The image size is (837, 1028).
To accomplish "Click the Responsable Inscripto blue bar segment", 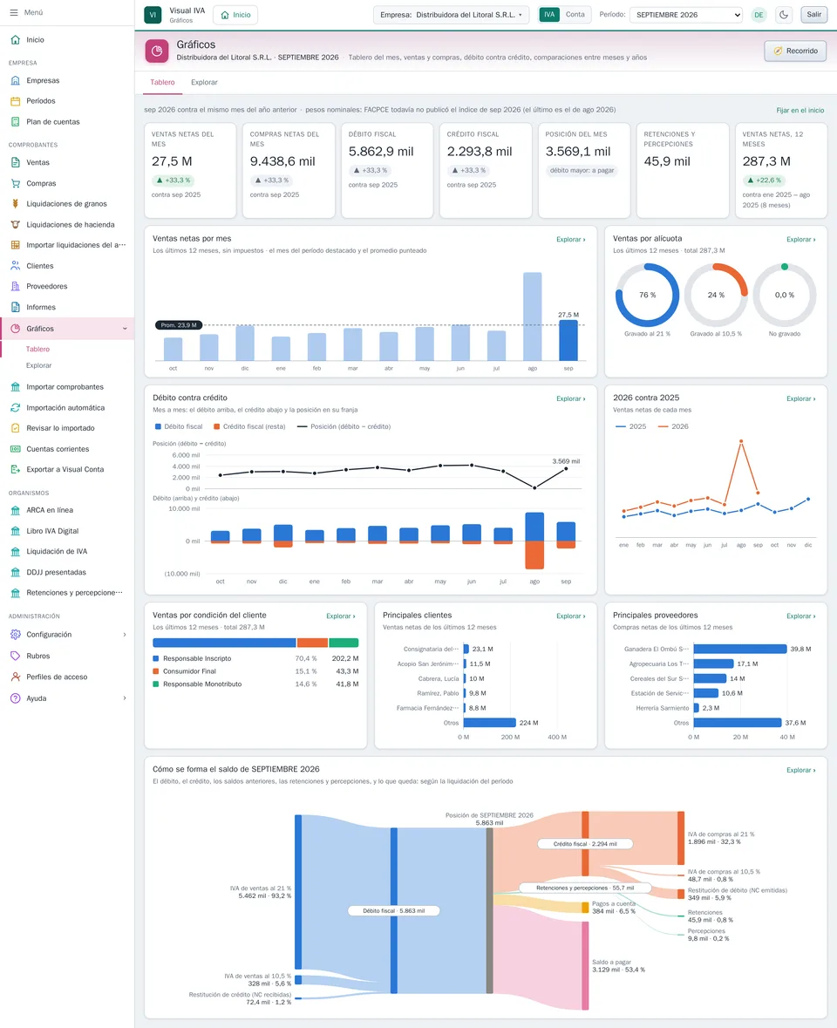I will [224, 643].
